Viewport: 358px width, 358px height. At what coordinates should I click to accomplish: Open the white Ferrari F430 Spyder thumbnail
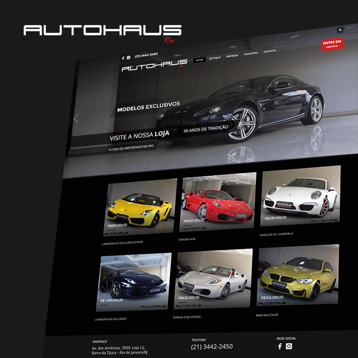(x=213, y=279)
